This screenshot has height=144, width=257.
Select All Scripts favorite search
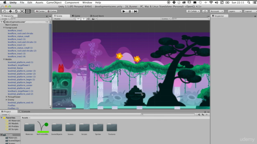tap(12, 129)
